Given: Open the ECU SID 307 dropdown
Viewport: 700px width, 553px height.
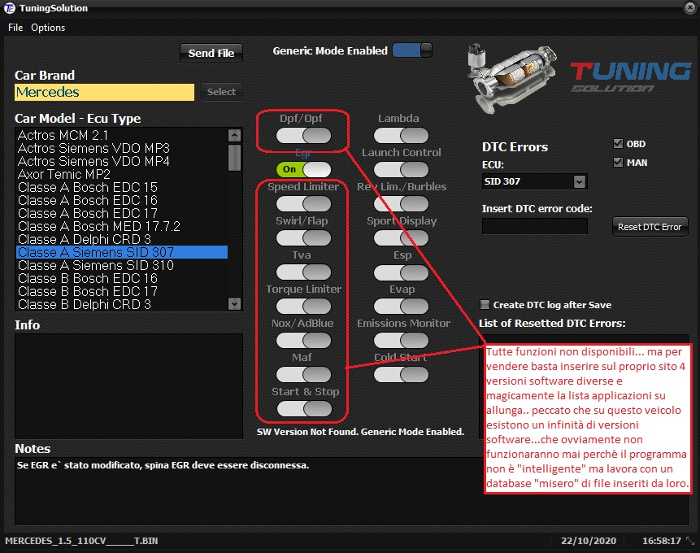Looking at the screenshot, I should (580, 181).
